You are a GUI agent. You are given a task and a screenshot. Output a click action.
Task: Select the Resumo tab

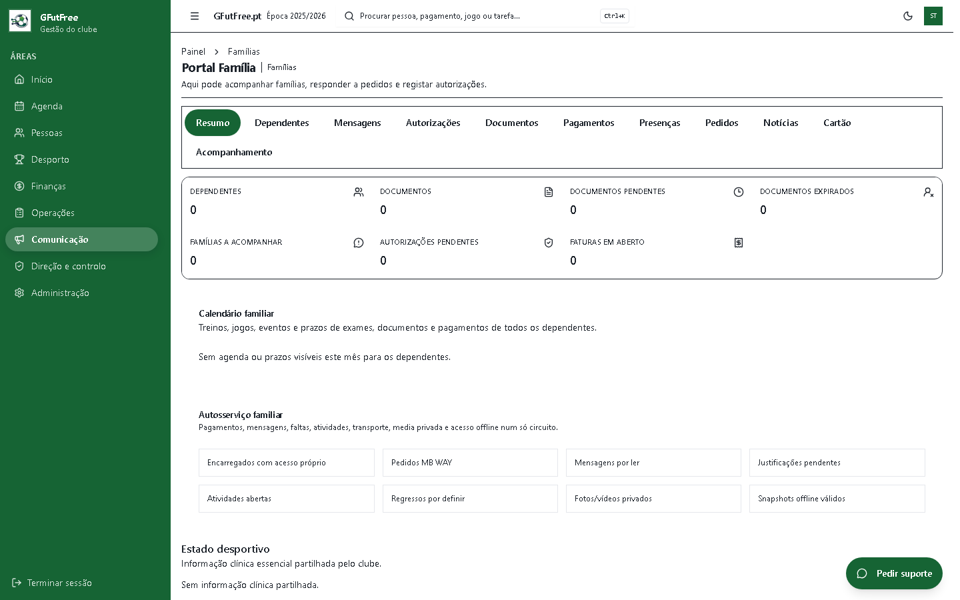pyautogui.click(x=213, y=123)
